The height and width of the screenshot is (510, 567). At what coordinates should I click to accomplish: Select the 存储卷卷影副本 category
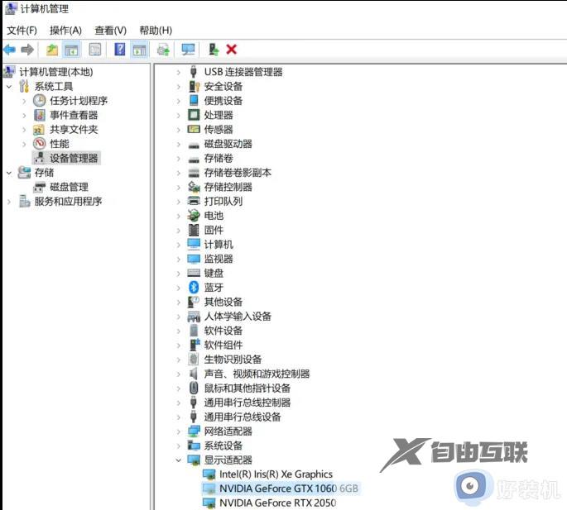pyautogui.click(x=238, y=172)
